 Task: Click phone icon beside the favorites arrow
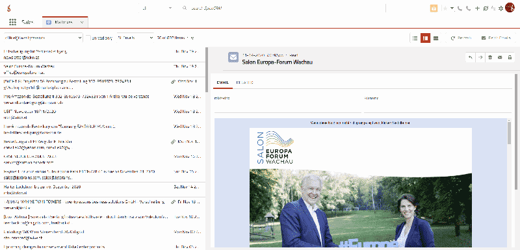pyautogui.click(x=460, y=8)
